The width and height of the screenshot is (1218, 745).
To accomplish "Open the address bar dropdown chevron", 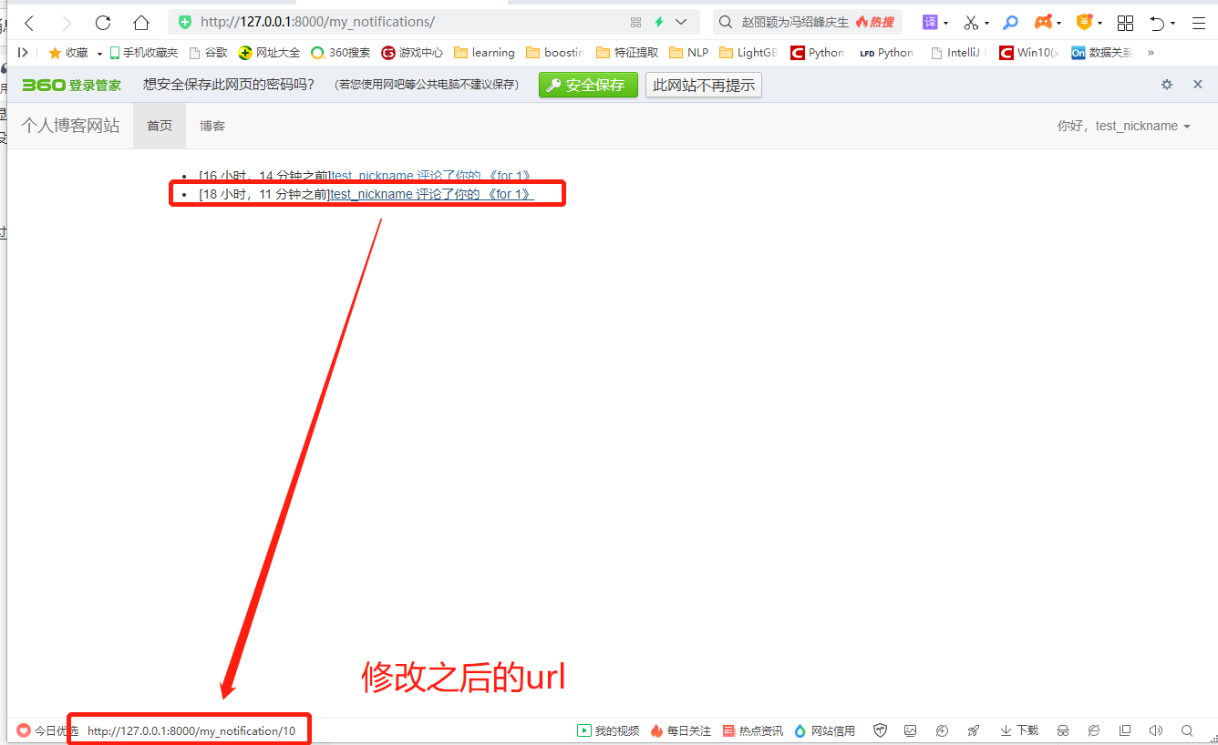I will coord(681,21).
